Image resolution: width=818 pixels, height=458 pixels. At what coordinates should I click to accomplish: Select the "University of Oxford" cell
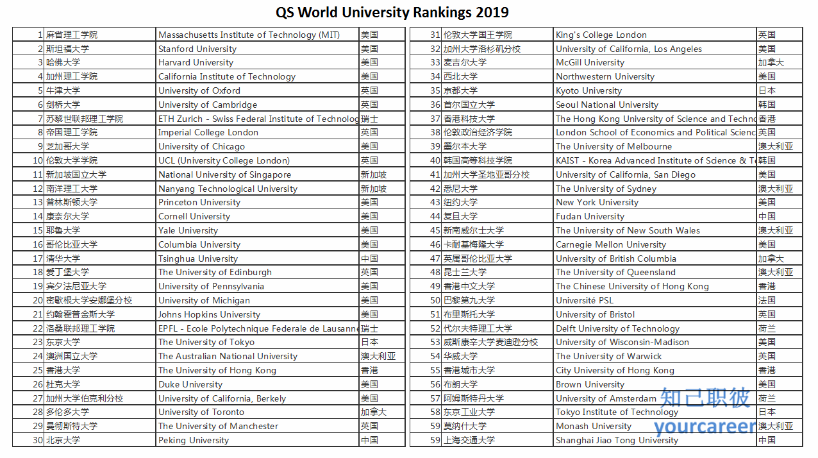click(258, 90)
